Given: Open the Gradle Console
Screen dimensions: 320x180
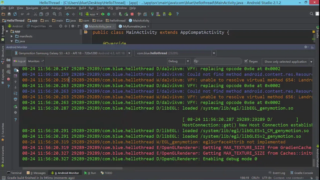Looking at the screenshot, I should click(301, 173).
